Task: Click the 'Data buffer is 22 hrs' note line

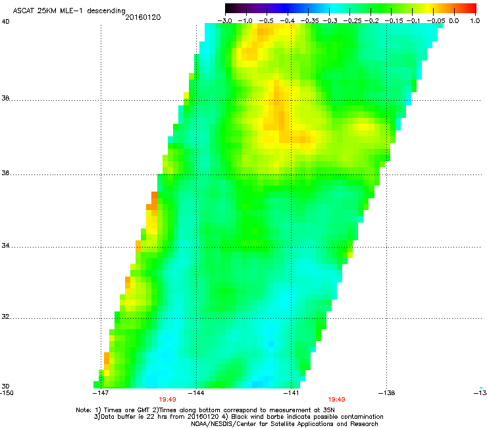Action: pos(238,417)
